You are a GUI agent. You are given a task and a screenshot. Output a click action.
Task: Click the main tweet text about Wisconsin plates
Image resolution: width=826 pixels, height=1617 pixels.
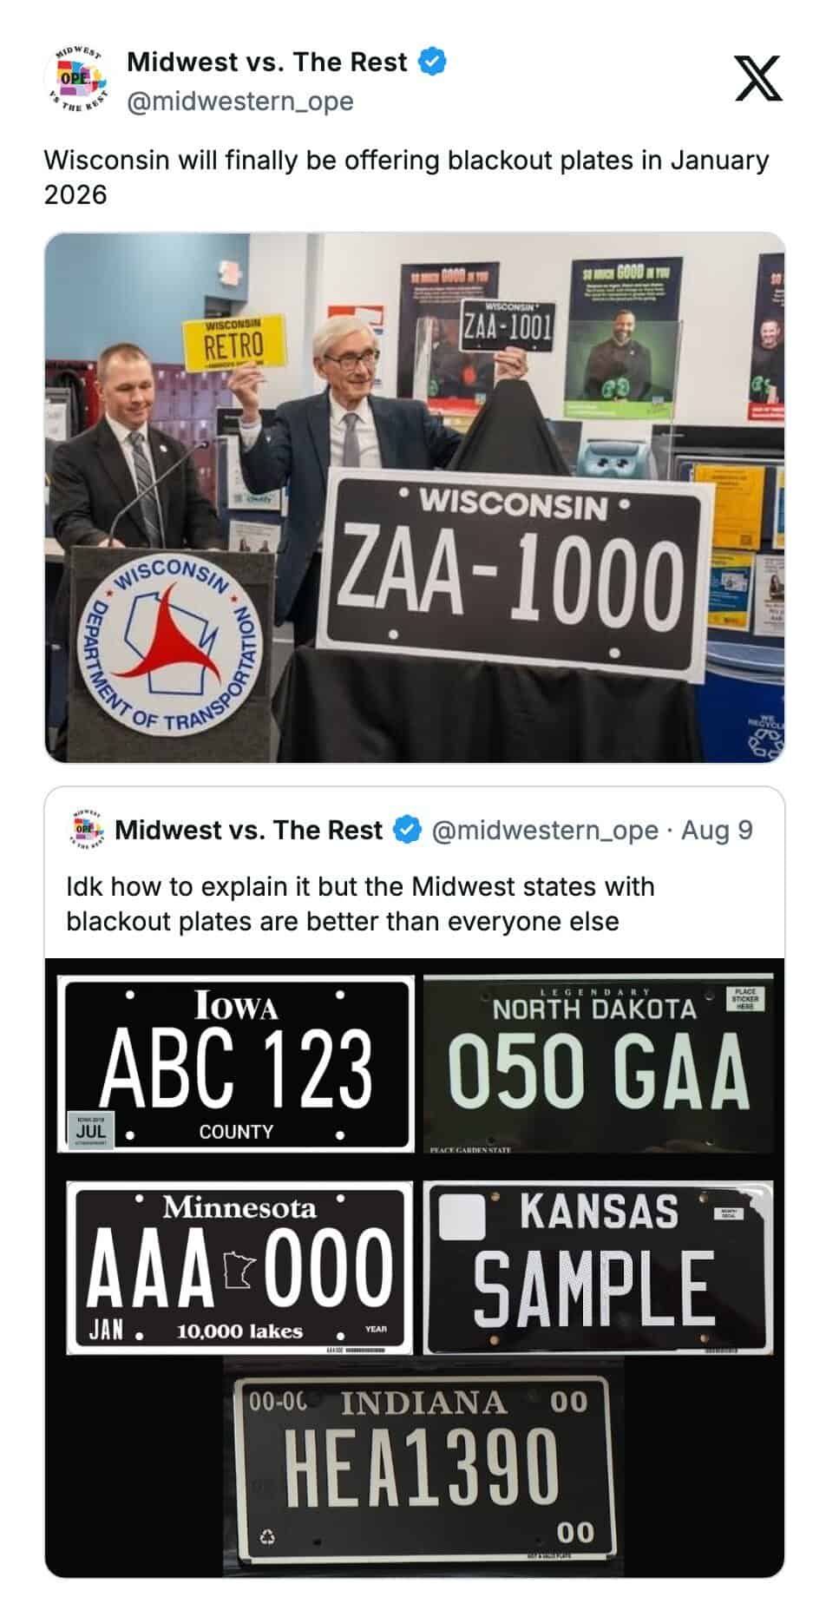point(406,177)
